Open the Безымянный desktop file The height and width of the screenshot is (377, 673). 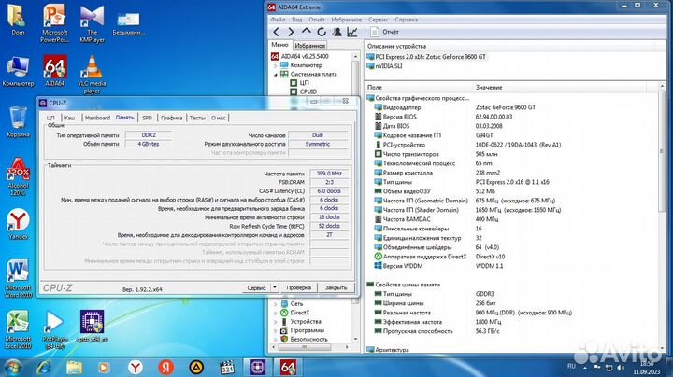[x=128, y=23]
